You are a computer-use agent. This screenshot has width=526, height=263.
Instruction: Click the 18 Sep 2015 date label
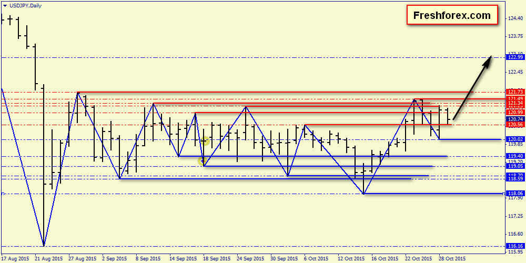click(x=217, y=259)
